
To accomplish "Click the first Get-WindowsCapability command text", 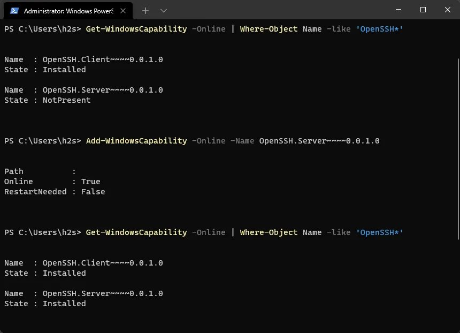I will point(136,29).
